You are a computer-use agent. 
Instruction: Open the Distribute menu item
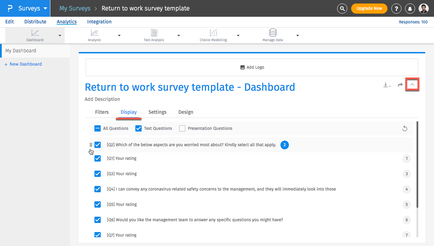[x=35, y=22]
